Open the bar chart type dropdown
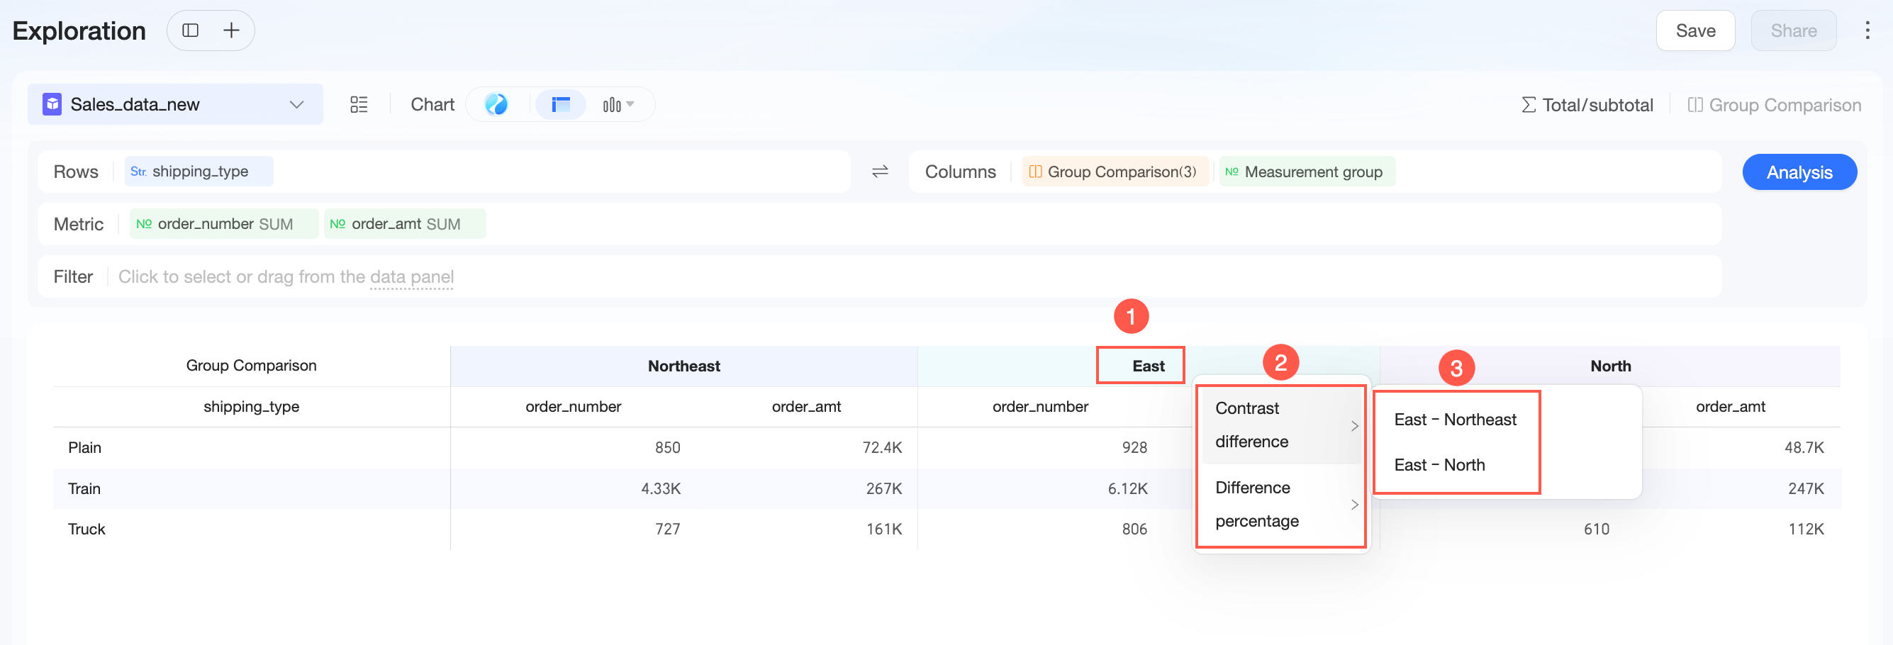Screen dimensions: 1893x645 pos(618,104)
